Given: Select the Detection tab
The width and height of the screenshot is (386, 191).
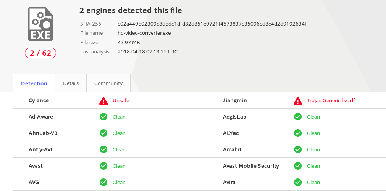Looking at the screenshot, I should 34,83.
